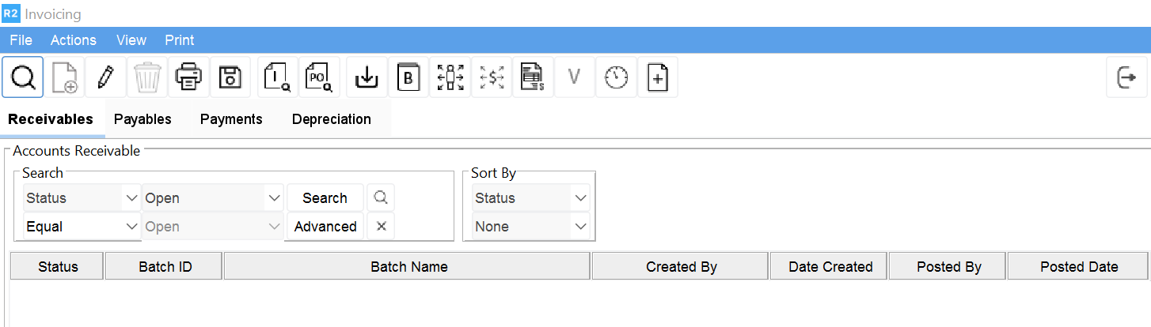Expand the Sort By Status dropdown
The image size is (1151, 327).
580,198
